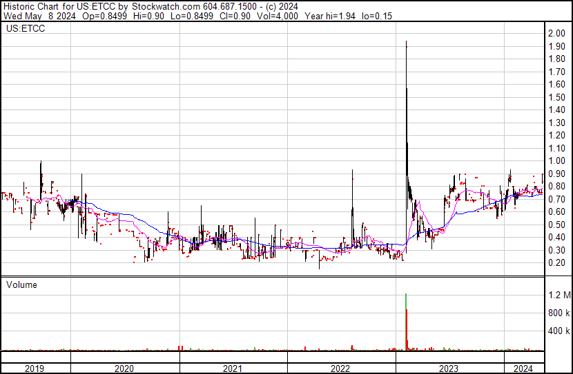
Task: Click the Stockwatch.com text in title
Action: pos(166,7)
